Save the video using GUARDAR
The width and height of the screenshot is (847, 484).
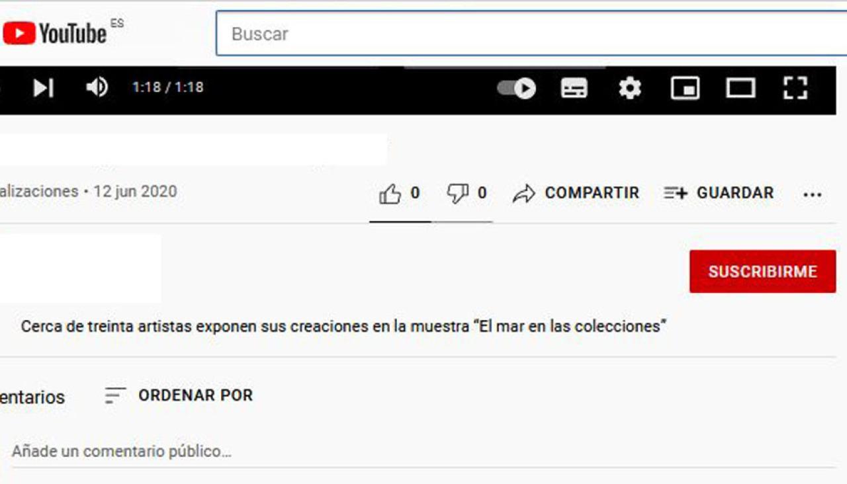click(x=719, y=193)
